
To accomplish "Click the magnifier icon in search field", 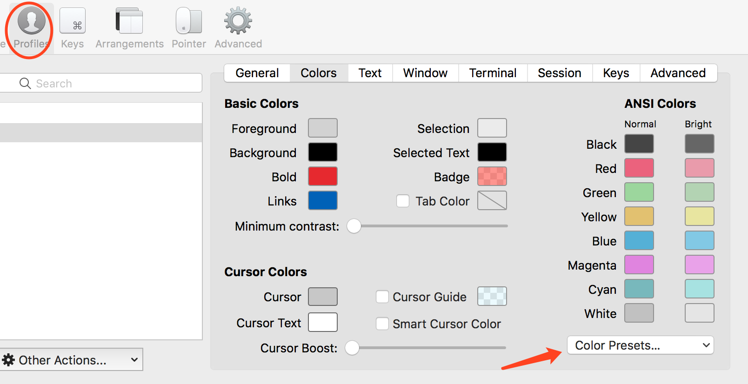I will pos(25,83).
